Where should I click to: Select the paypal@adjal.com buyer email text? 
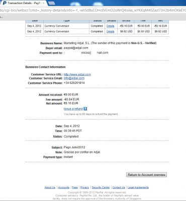[x=76, y=48]
